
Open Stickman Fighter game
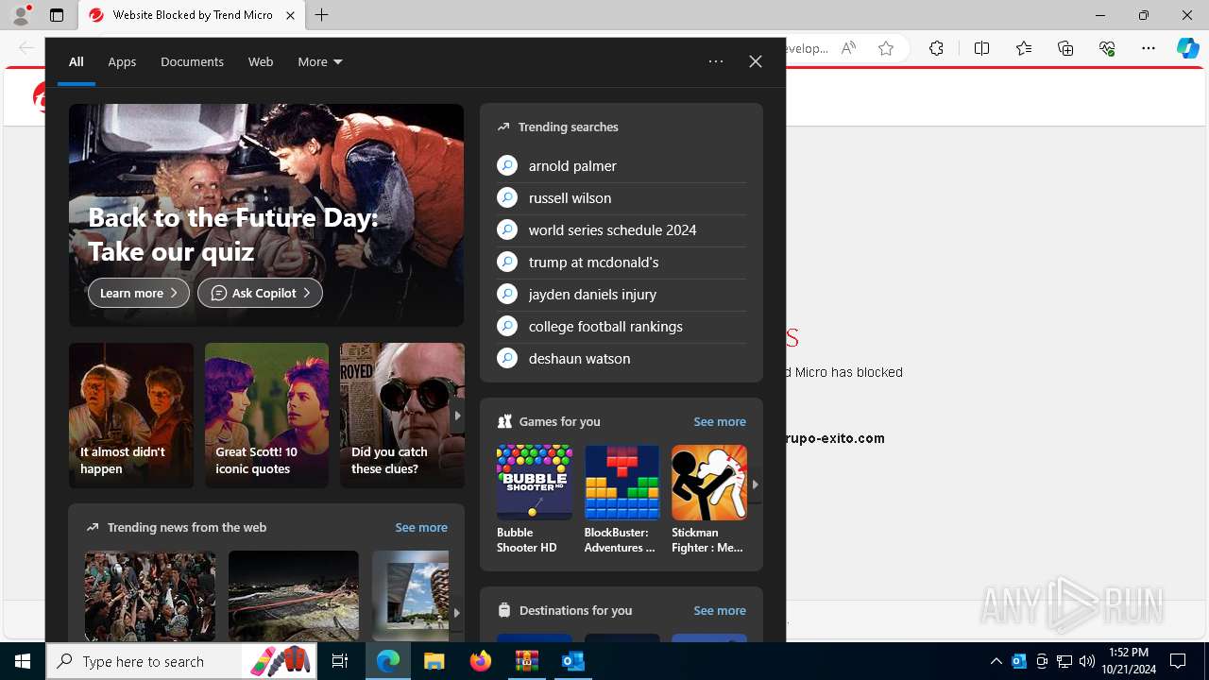pos(709,500)
